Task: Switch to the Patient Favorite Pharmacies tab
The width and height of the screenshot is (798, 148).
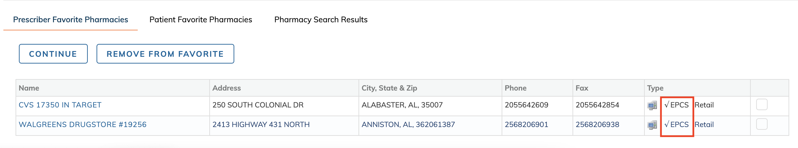Action: tap(201, 20)
